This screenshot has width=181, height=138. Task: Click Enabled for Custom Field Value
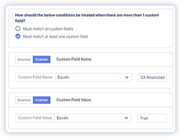click(x=41, y=100)
